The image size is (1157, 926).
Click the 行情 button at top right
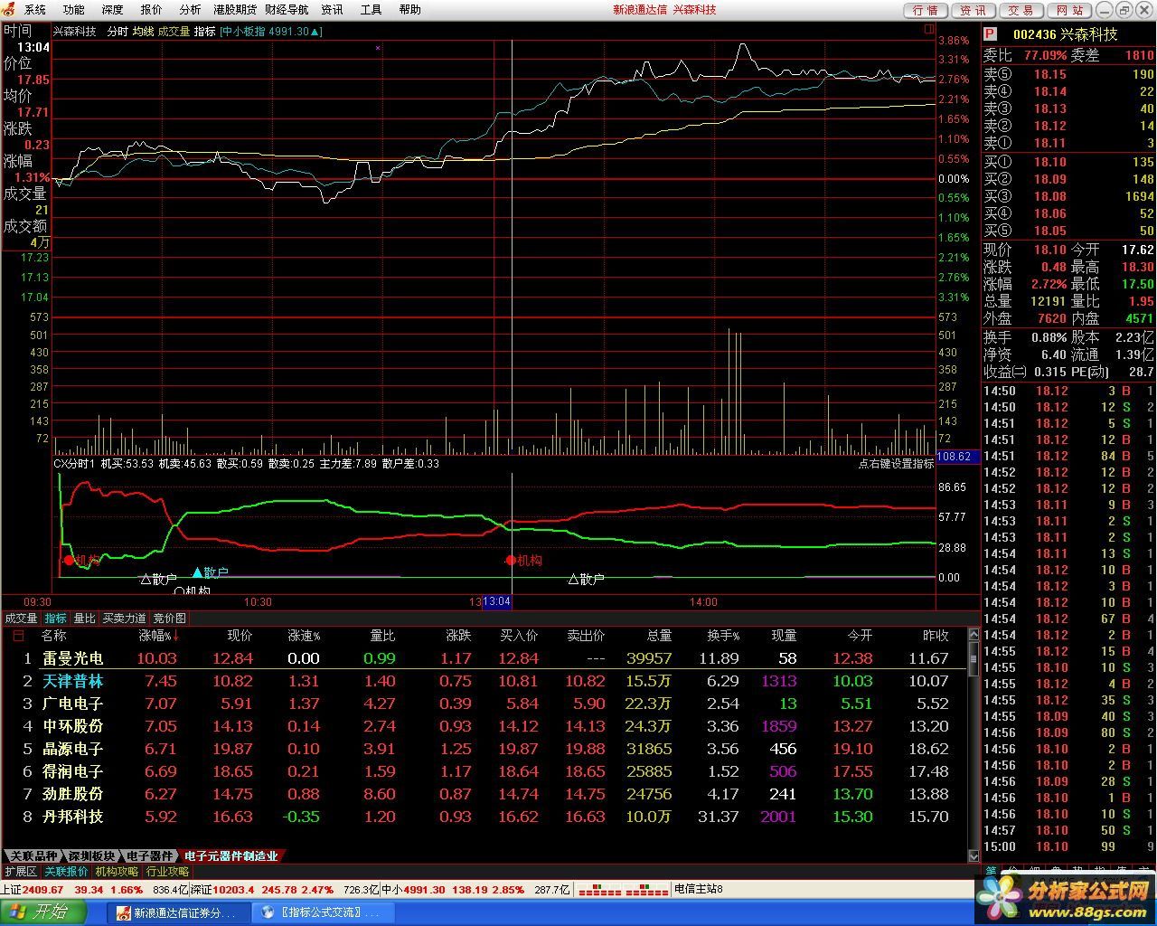[926, 10]
